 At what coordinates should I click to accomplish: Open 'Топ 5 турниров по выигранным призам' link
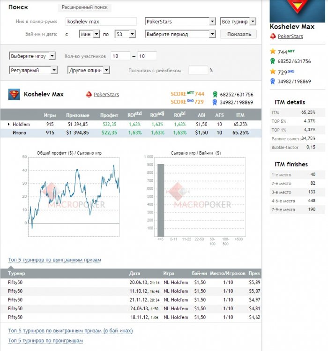[55, 260]
